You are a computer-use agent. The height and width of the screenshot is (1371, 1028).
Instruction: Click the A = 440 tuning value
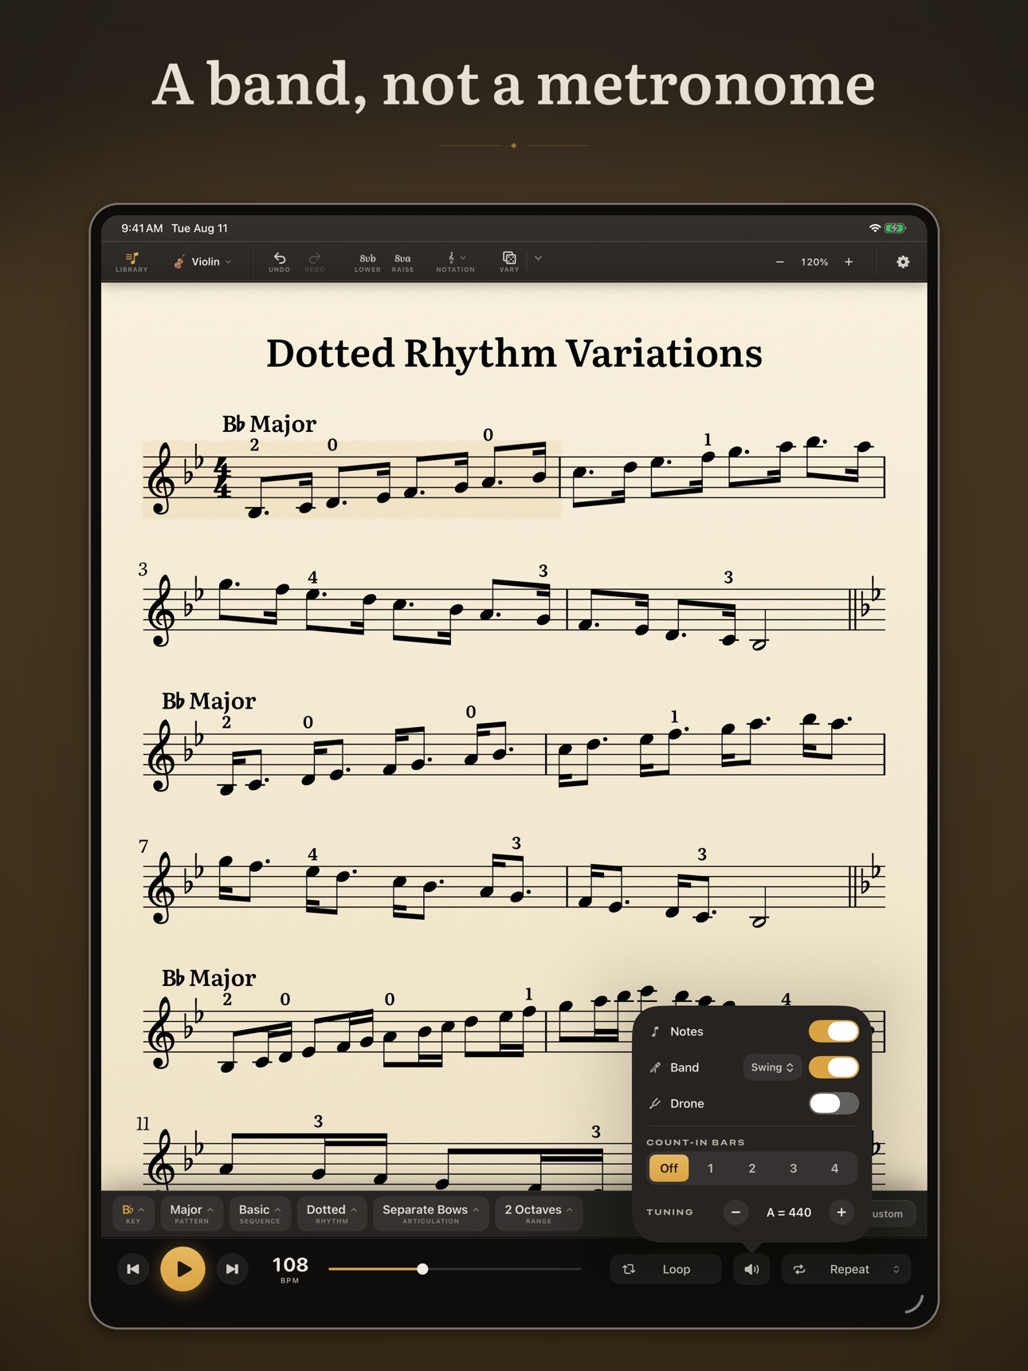click(788, 1212)
